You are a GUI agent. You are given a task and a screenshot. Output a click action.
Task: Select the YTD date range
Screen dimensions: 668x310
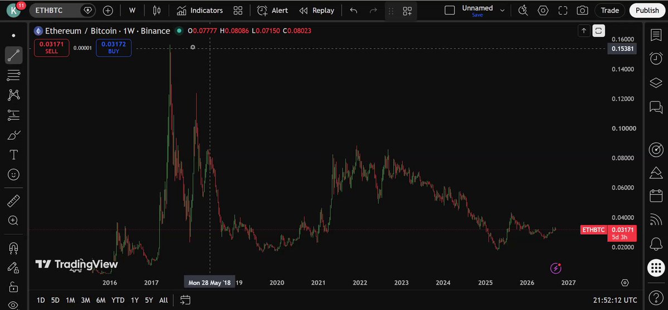[x=118, y=300]
